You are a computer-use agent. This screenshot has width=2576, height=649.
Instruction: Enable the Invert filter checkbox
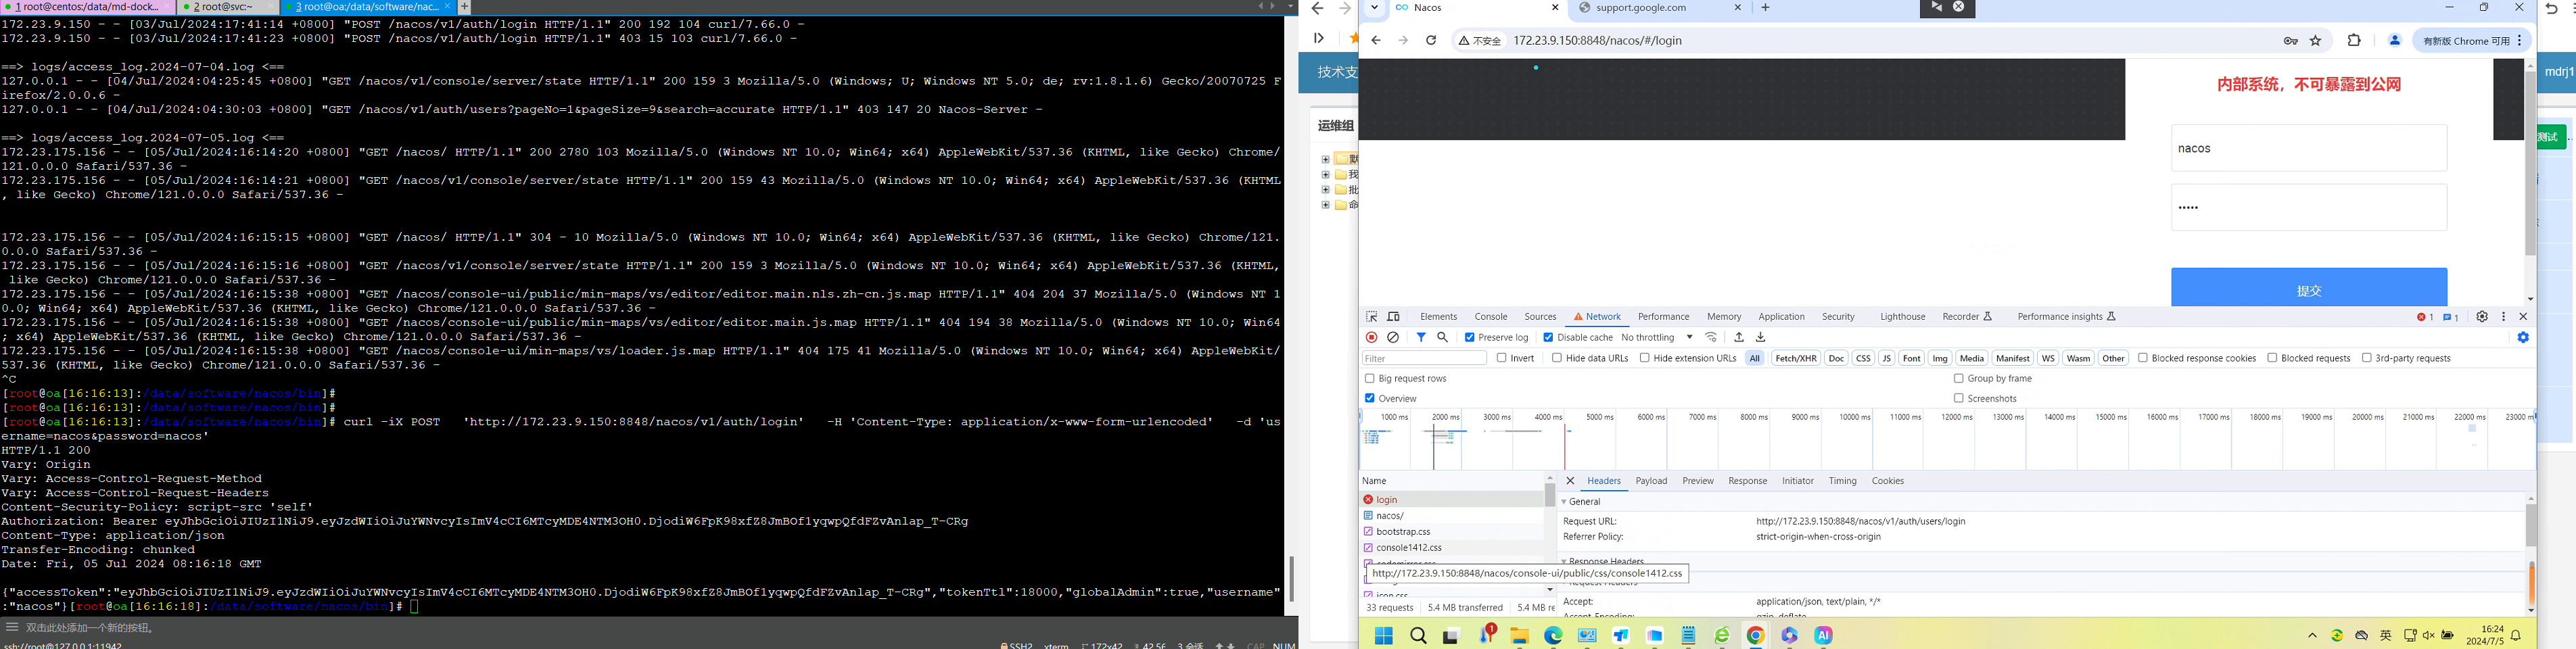pos(1502,358)
